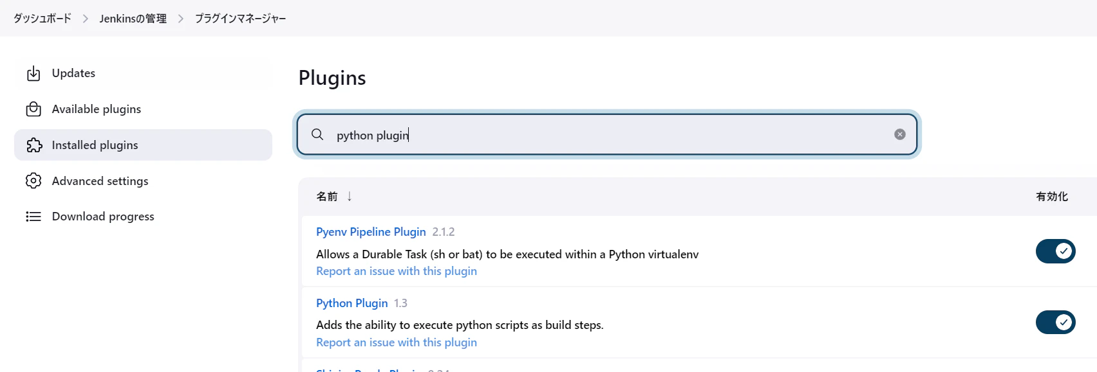Disable the Python Plugin toggle
The width and height of the screenshot is (1097, 372).
coord(1055,323)
